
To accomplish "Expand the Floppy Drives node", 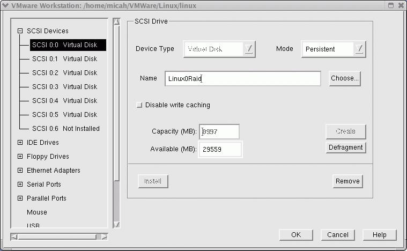I will [x=20, y=157].
